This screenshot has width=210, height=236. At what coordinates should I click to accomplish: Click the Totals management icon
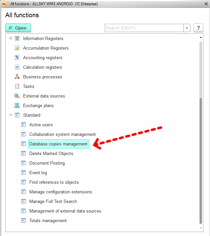[23, 221]
